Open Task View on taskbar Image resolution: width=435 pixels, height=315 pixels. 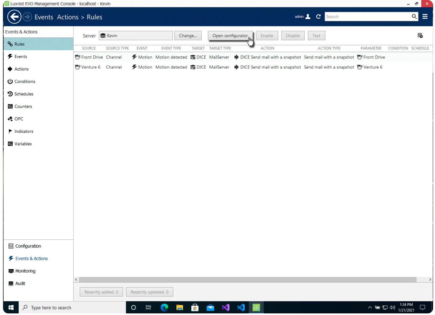pyautogui.click(x=148, y=307)
